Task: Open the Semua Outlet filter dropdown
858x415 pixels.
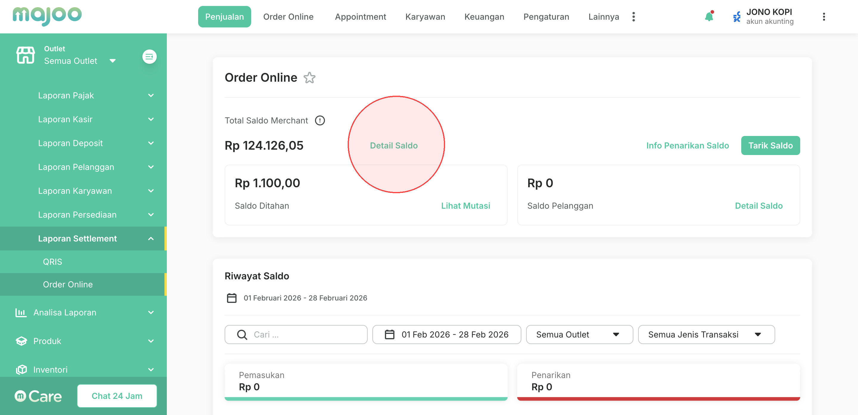Action: tap(579, 334)
